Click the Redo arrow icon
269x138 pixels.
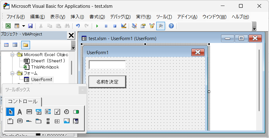pyautogui.click(x=87, y=26)
